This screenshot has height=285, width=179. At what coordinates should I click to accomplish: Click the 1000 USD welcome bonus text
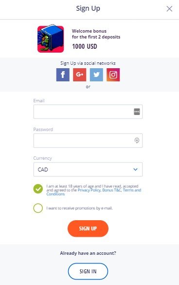click(x=85, y=46)
